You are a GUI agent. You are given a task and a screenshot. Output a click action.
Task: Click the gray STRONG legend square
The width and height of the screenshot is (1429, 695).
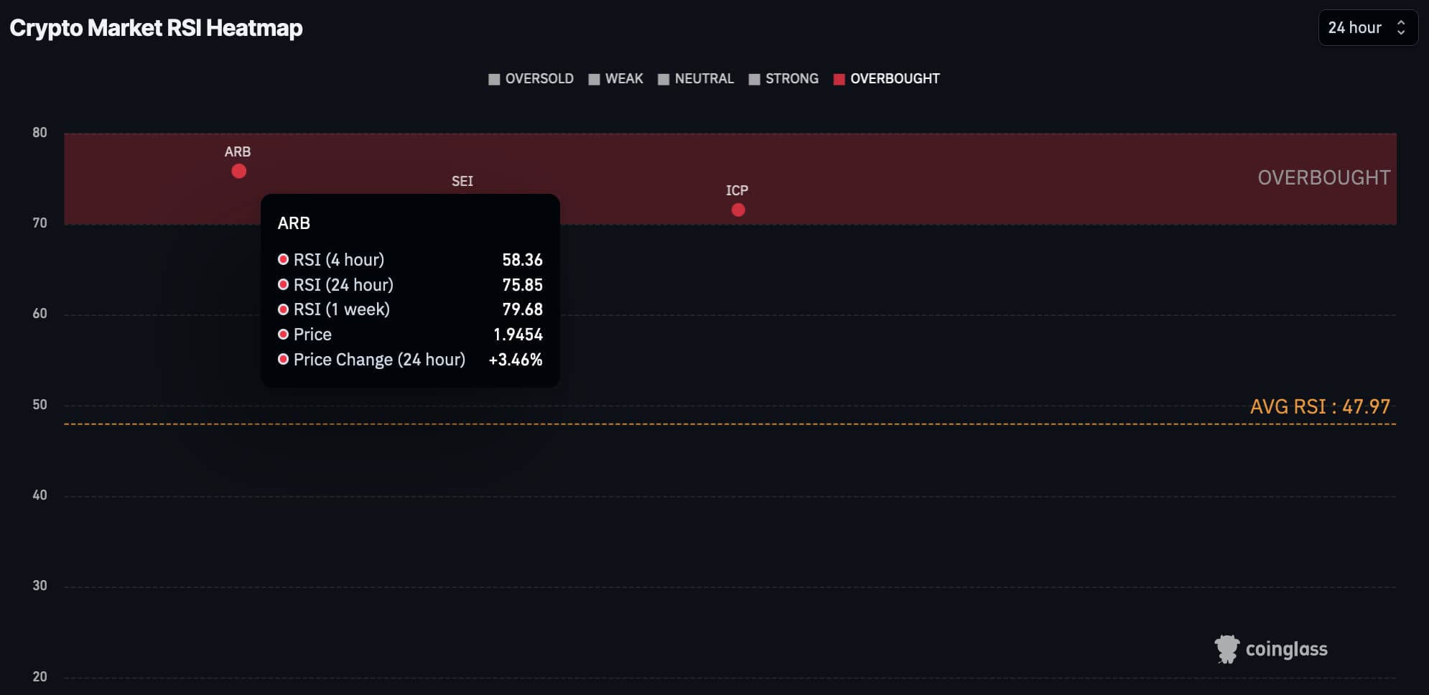[754, 80]
